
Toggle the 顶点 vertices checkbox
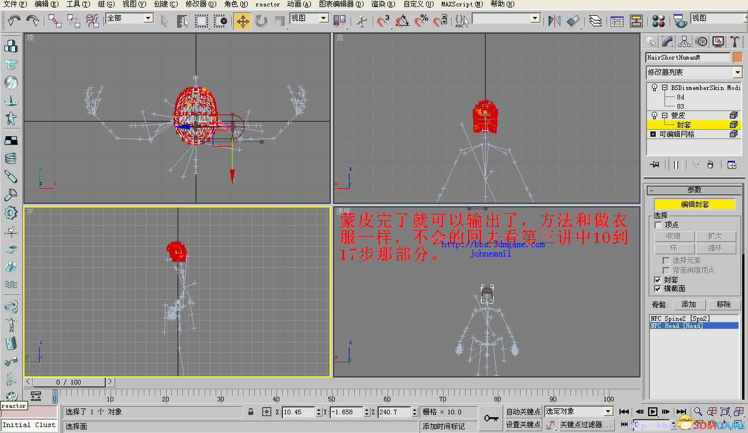658,225
